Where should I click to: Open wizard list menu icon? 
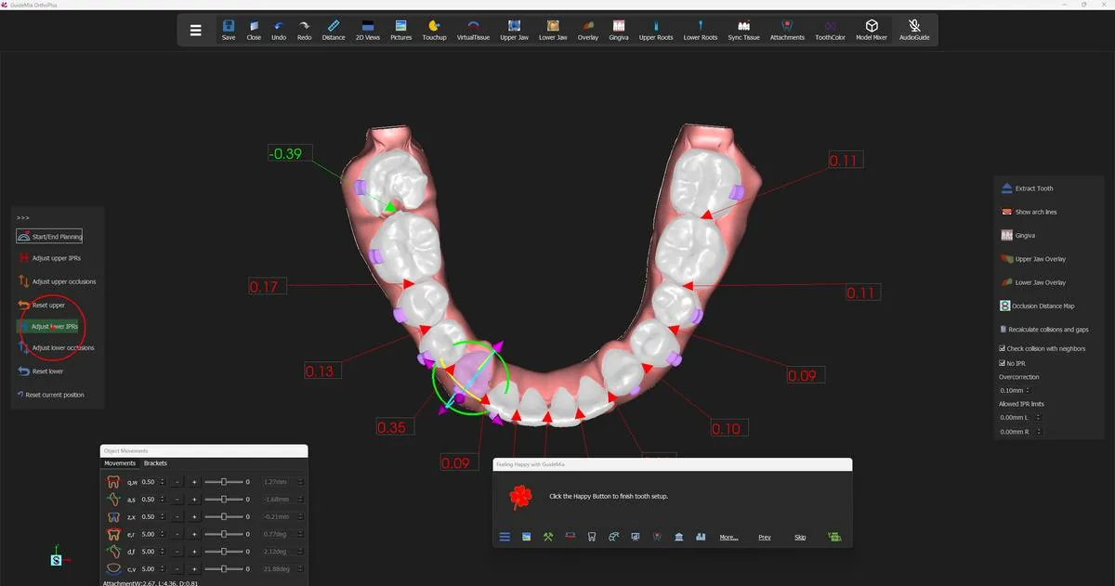505,537
